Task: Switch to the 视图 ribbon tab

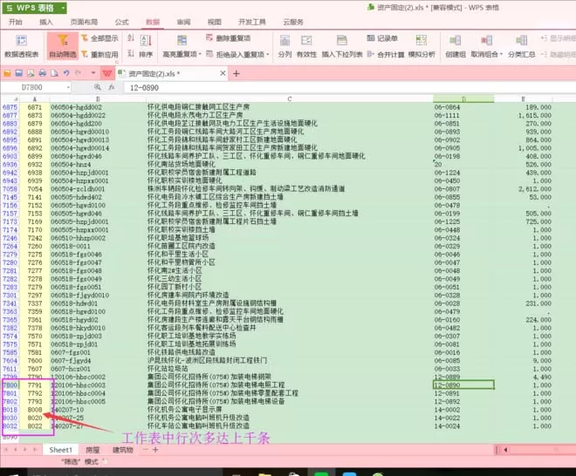Action: (x=215, y=22)
